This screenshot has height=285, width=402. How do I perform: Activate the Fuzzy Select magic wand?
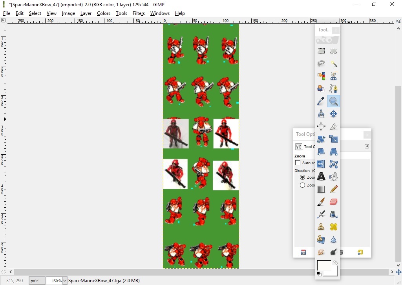333,64
